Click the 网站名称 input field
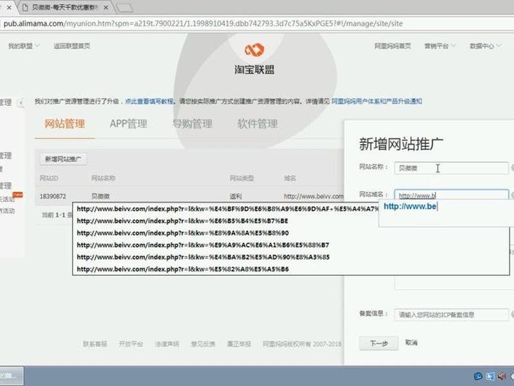 click(451, 168)
